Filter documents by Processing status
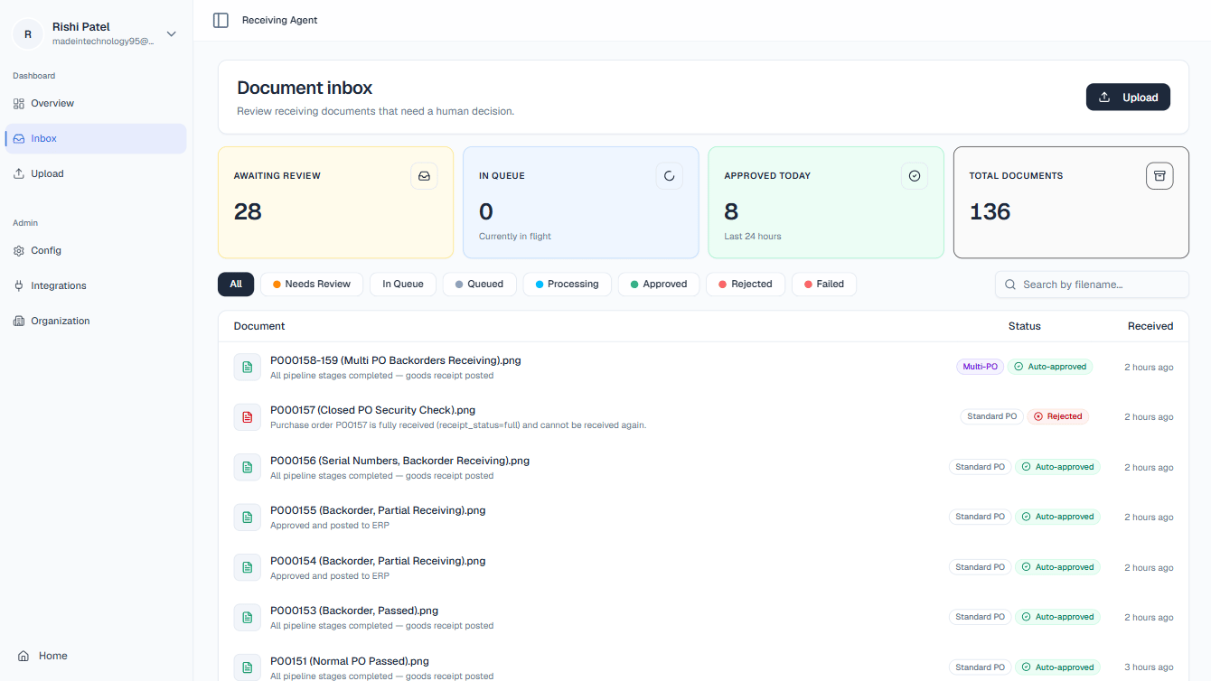Image resolution: width=1211 pixels, height=681 pixels. pos(567,285)
